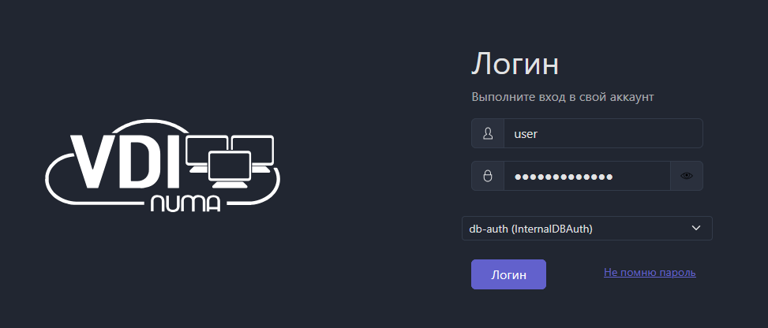Expand the authenticator list via chevron arrow
The height and width of the screenshot is (328, 768).
tap(695, 229)
